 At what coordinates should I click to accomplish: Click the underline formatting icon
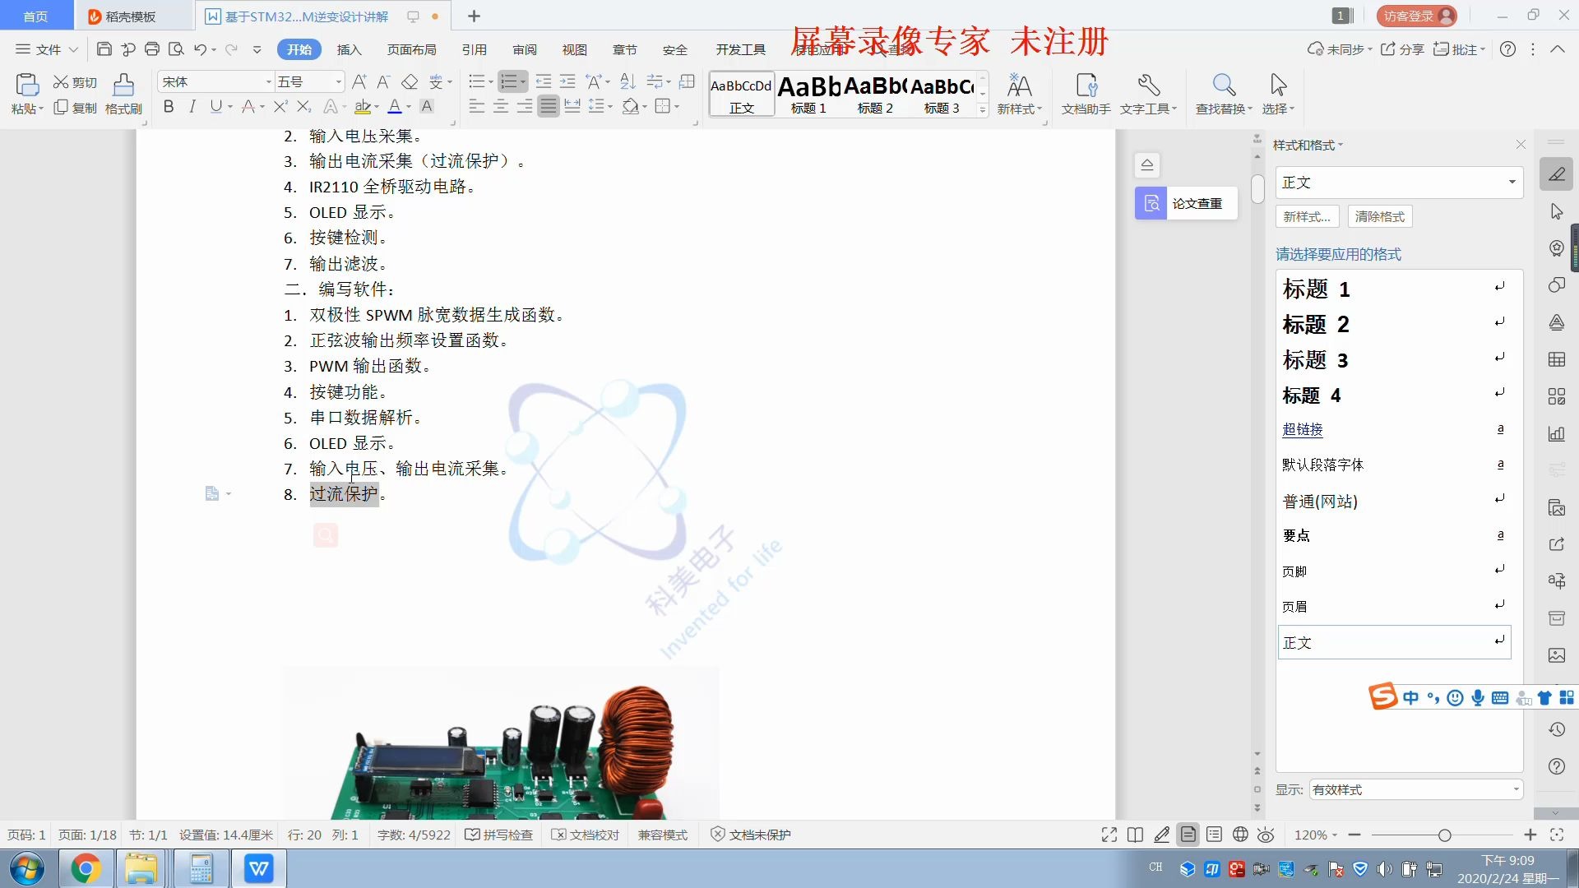point(215,106)
